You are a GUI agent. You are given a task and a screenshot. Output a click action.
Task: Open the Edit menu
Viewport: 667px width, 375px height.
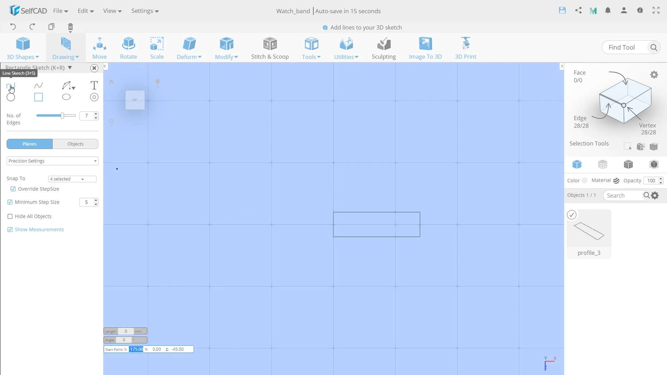point(86,11)
